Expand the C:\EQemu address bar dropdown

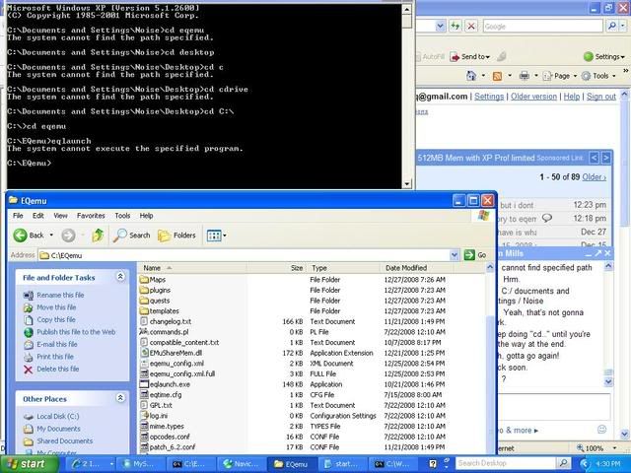[x=455, y=255]
